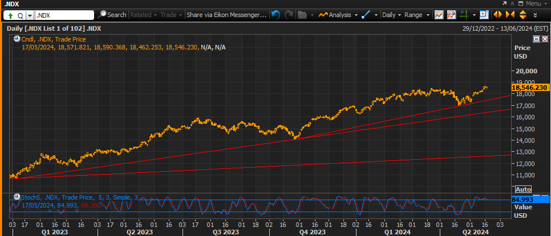This screenshot has height=236, width=551.
Task: Click the Q3 2023 time axis label
Action: [226, 232]
